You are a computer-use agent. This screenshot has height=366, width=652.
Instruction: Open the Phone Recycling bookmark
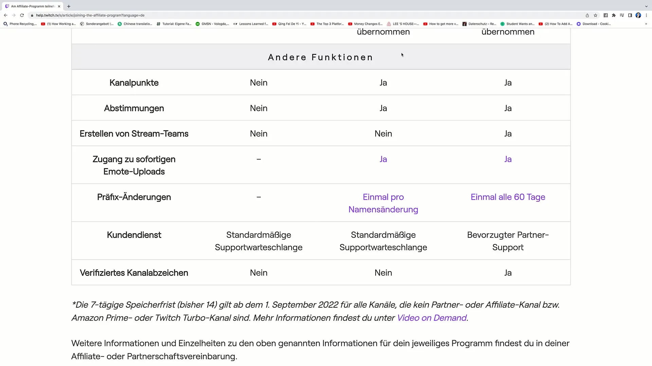(20, 24)
